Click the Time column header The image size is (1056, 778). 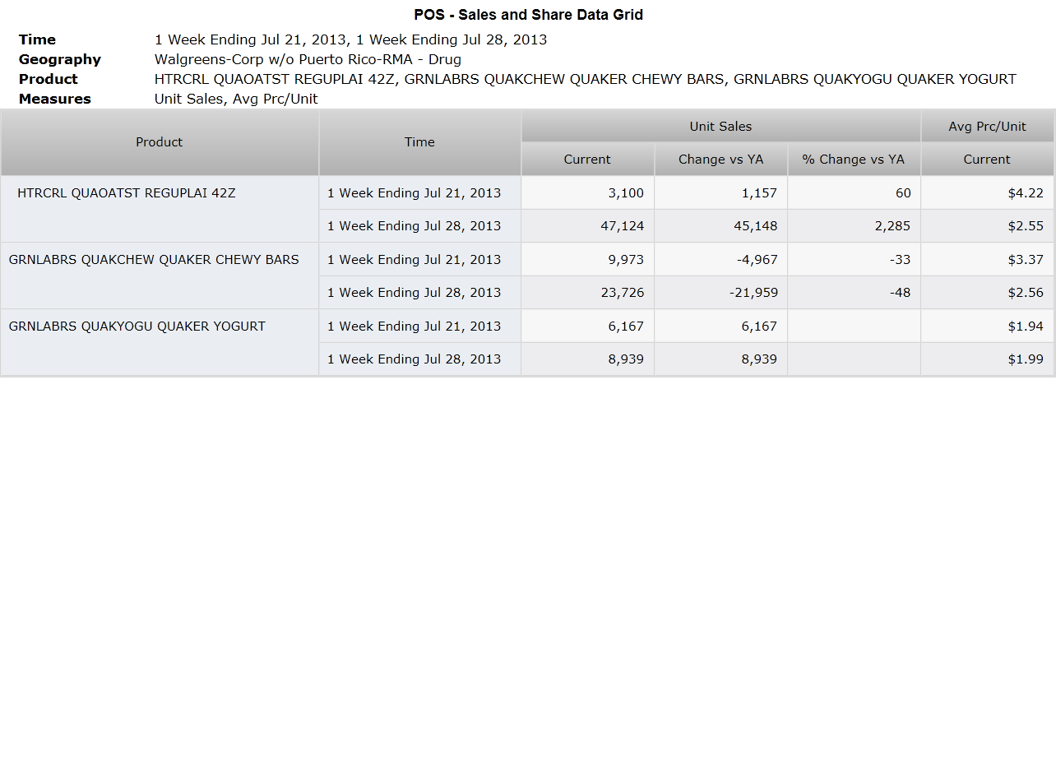pyautogui.click(x=419, y=142)
